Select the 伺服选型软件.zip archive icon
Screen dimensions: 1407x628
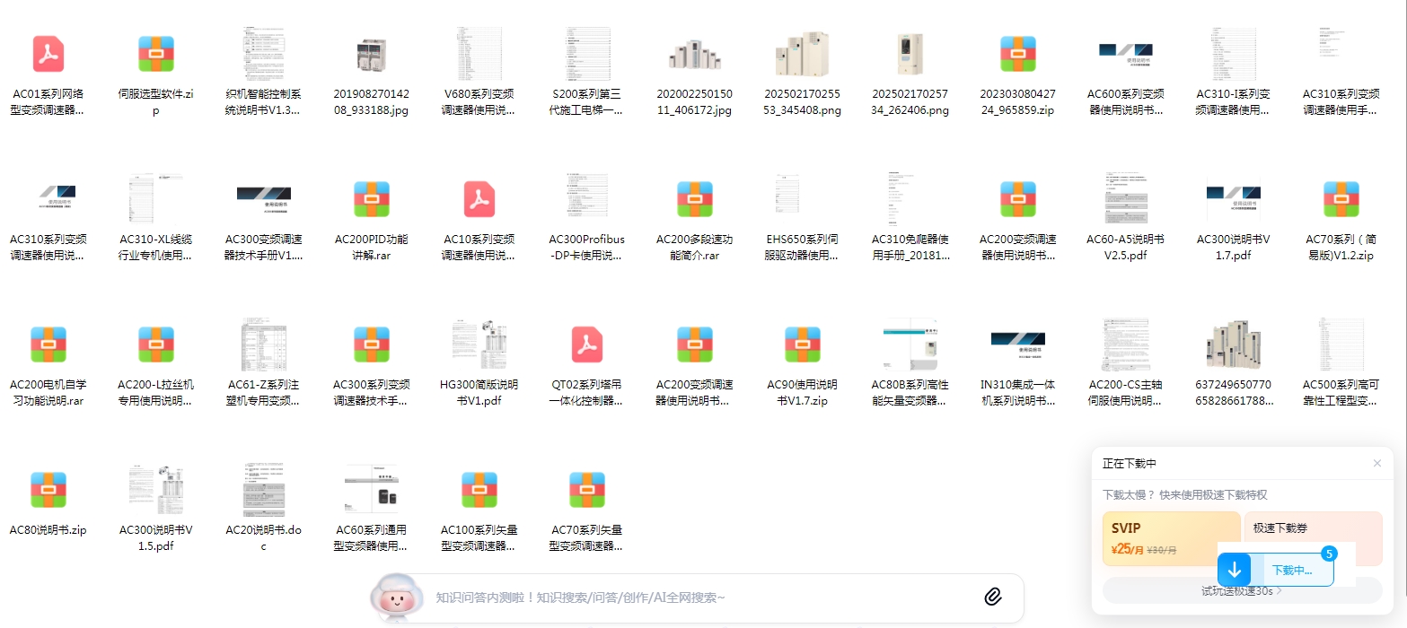click(x=156, y=54)
